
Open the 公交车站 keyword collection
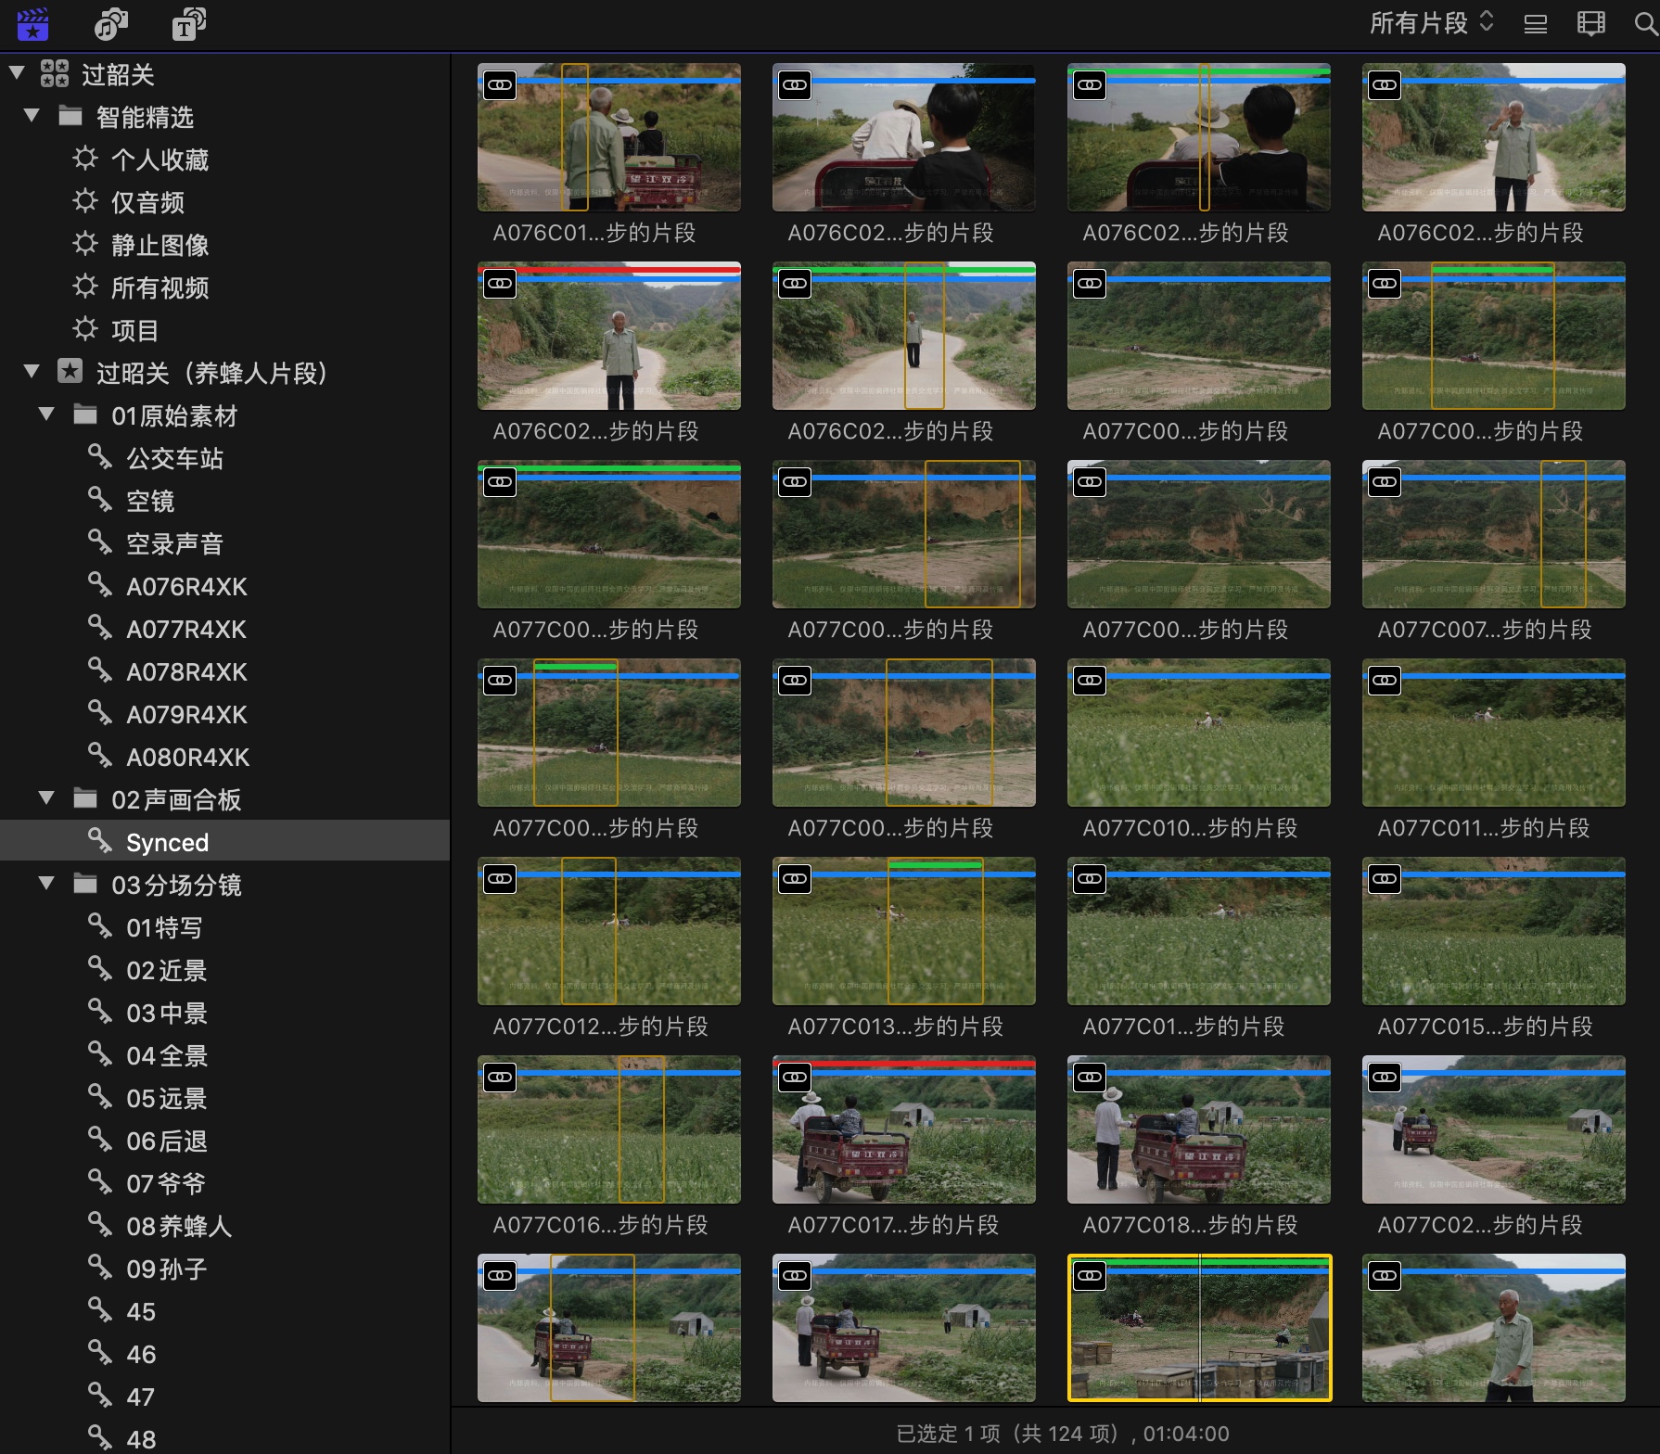[174, 458]
